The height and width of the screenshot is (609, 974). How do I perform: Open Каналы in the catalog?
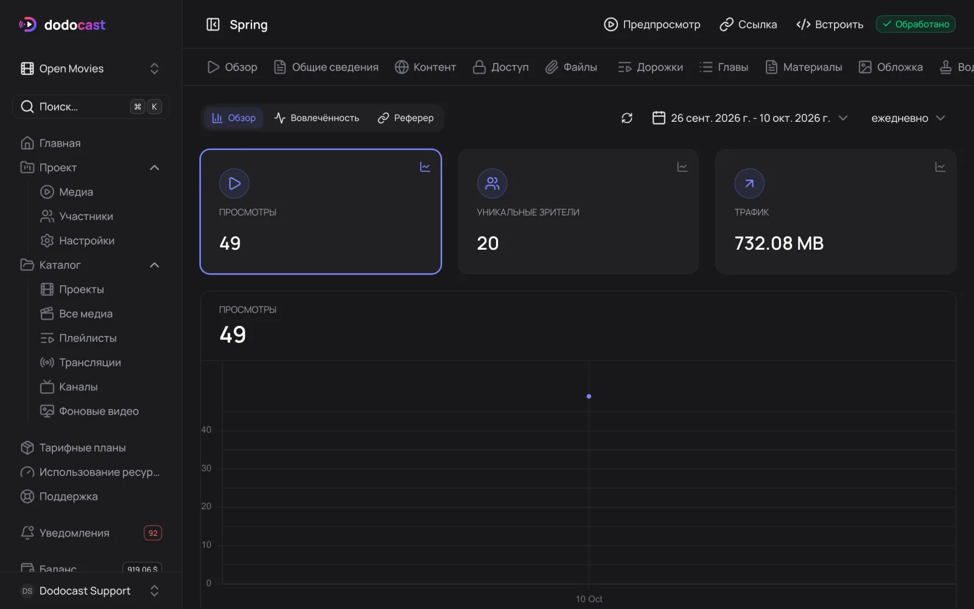point(69,387)
